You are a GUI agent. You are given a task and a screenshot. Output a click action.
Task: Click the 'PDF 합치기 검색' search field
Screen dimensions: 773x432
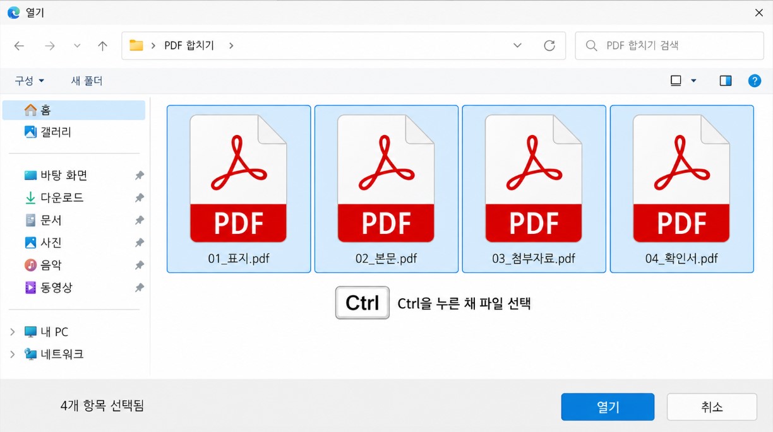coord(669,45)
